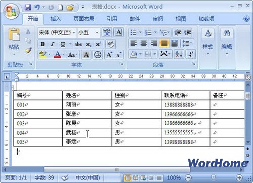Click the 粘贴 paste button
253x183 pixels.
(x=14, y=42)
